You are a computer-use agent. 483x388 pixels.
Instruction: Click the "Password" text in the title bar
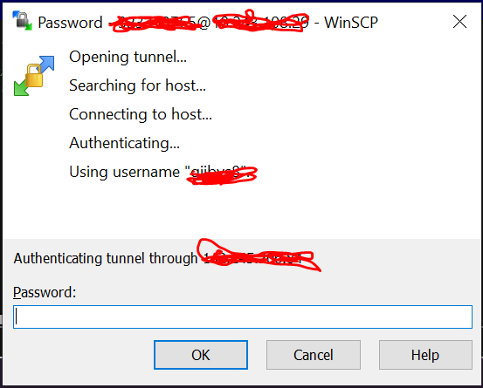70,23
